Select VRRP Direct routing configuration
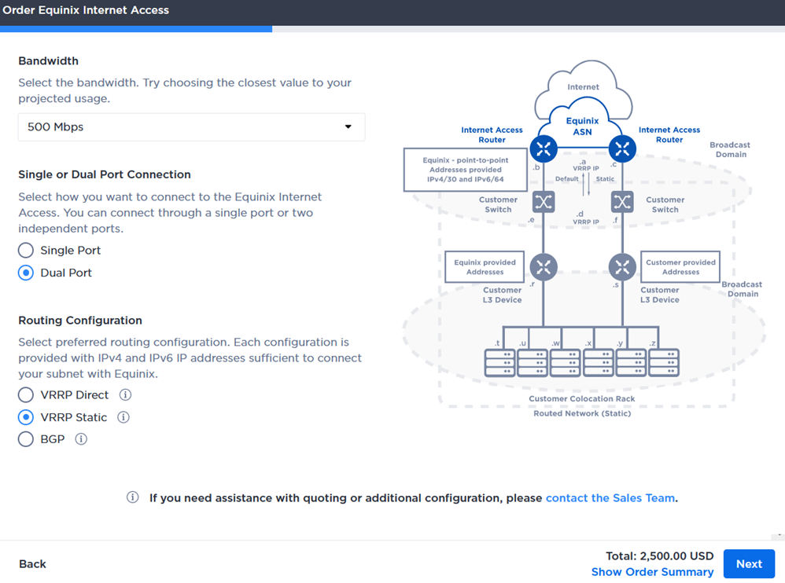785x583 pixels. click(26, 395)
